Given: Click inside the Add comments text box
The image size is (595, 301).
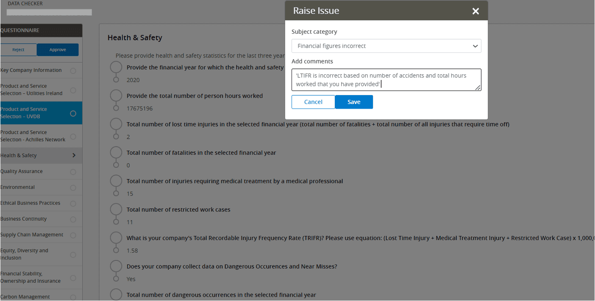Looking at the screenshot, I should [x=386, y=80].
